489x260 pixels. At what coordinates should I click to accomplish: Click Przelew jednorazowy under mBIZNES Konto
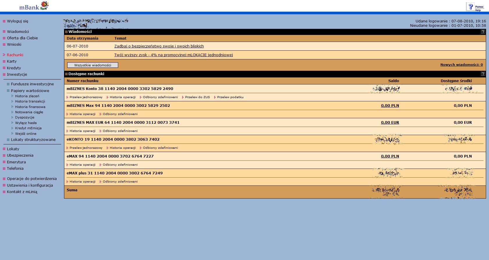(86, 97)
